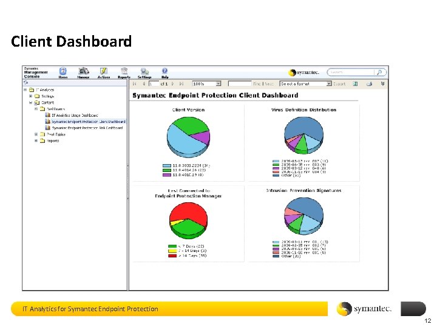This screenshot has width=437, height=327.
Task: Click into the Search field
Action: click(x=351, y=72)
